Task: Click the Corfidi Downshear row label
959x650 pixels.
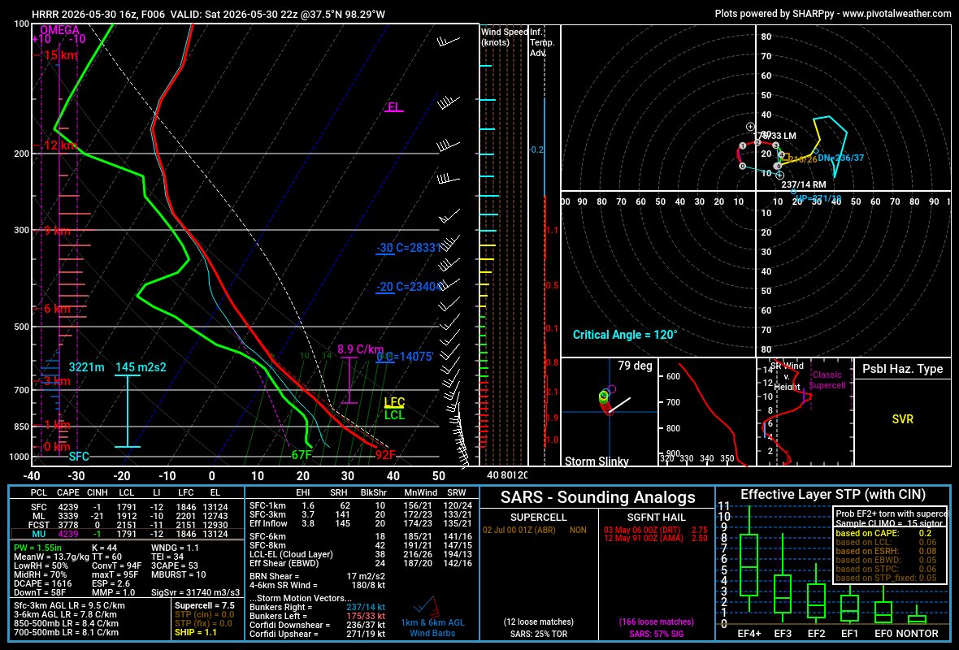Action: point(290,625)
